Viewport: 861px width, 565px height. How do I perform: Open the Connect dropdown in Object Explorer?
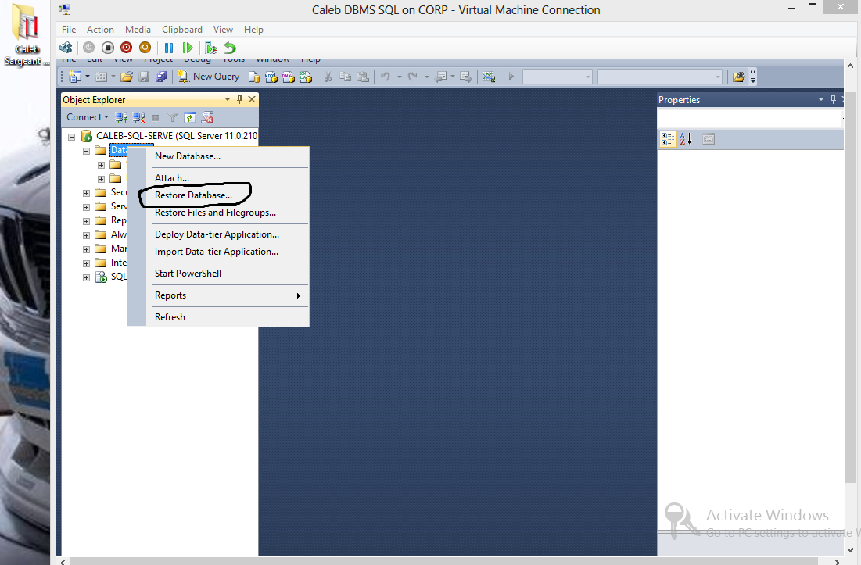(x=88, y=117)
